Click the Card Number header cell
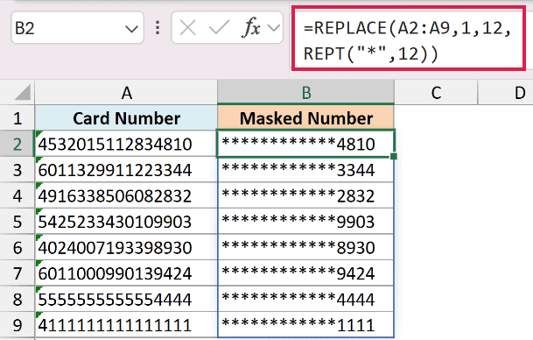Viewport: 533px width, 340px height. coord(126,118)
